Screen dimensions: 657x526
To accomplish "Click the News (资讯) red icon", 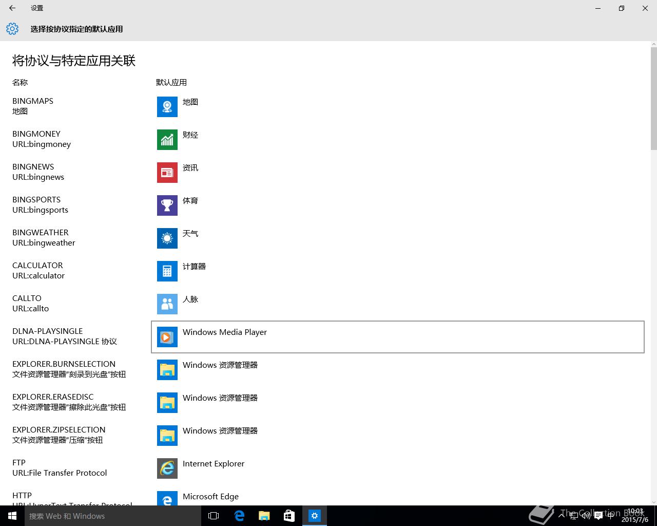I will pos(167,173).
